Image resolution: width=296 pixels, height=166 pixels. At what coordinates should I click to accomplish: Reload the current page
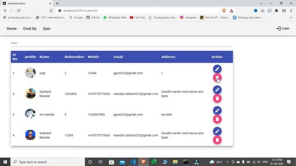click(x=18, y=11)
